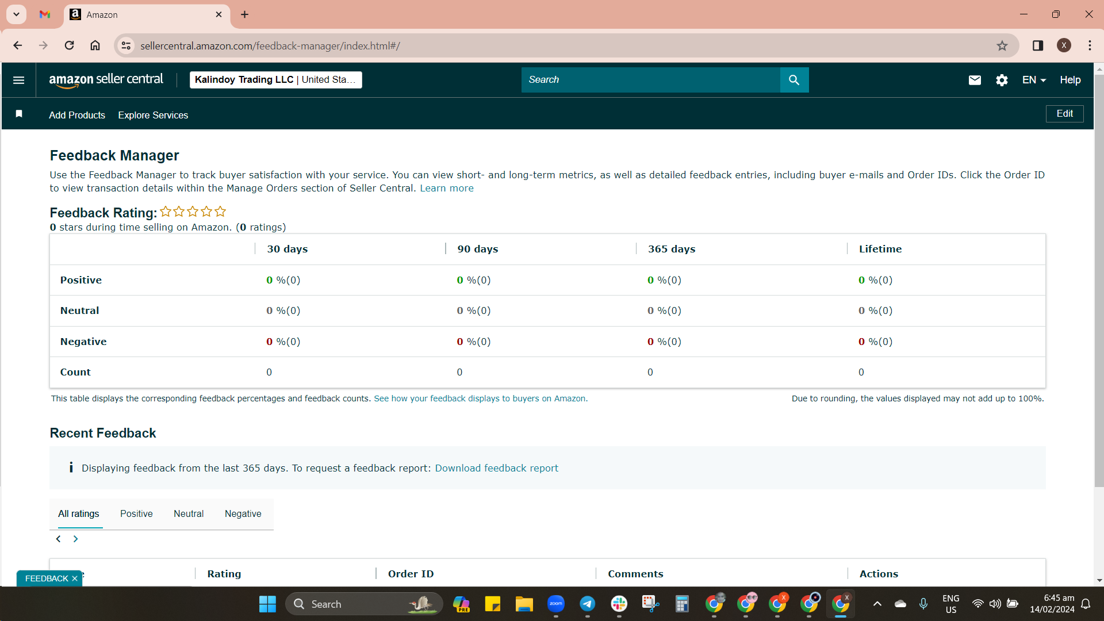Click Download feedback report link
The width and height of the screenshot is (1104, 621).
click(496, 468)
